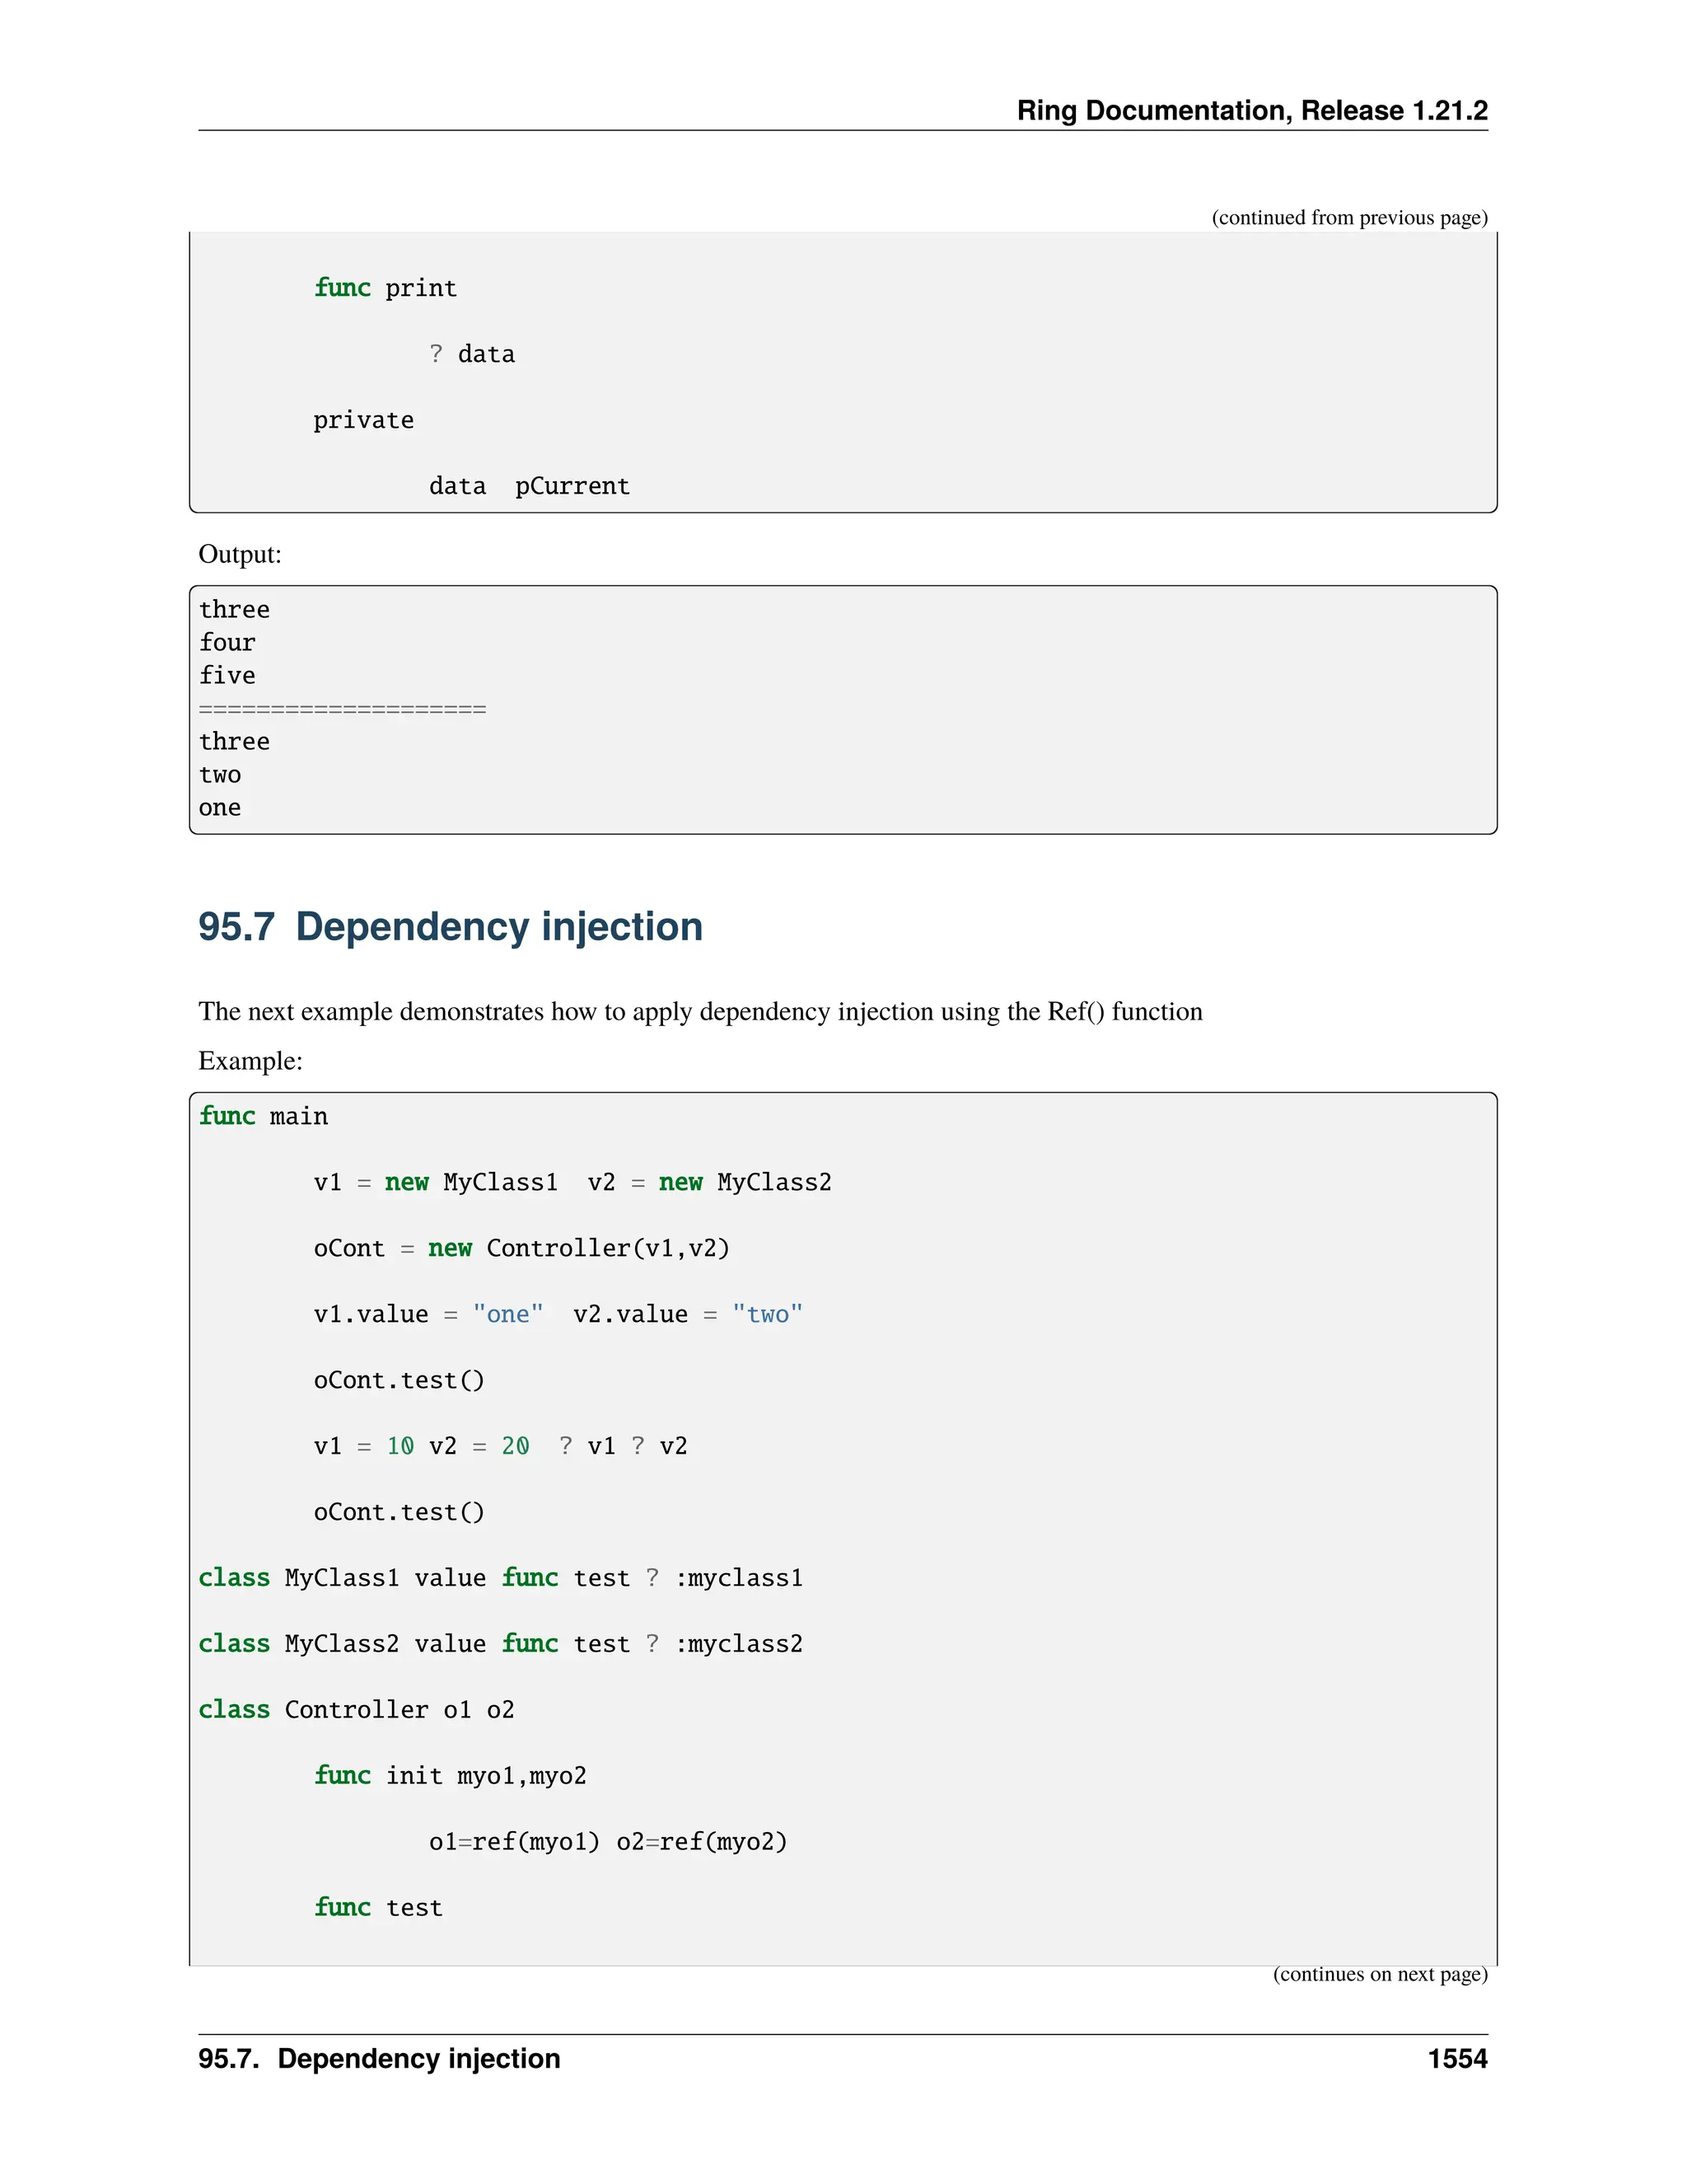Click the "class Controller o1 o2" line
The image size is (1687, 2184).
pyautogui.click(x=356, y=1710)
